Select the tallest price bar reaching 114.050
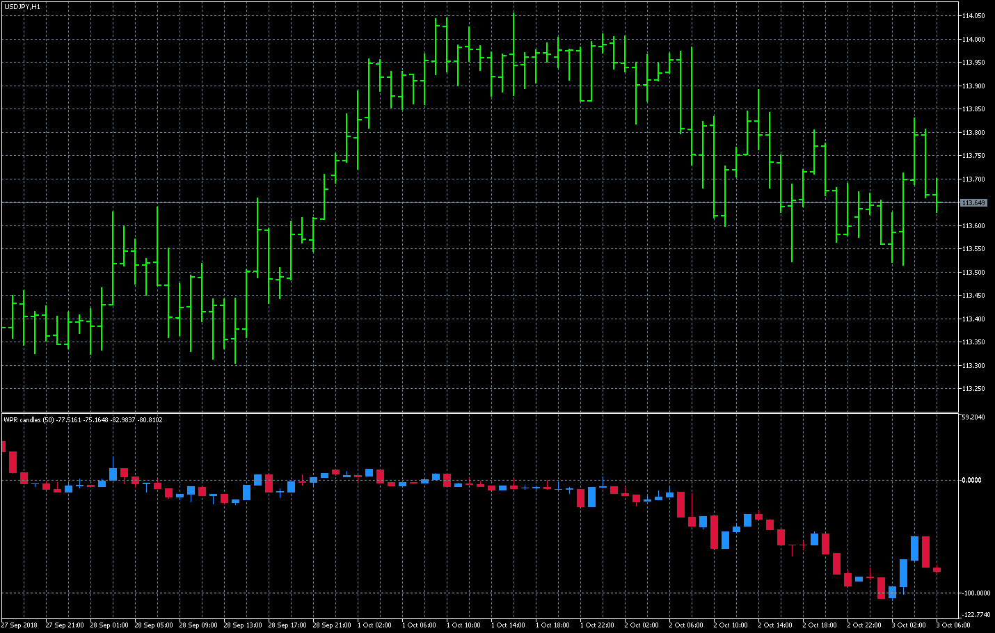Screen dimensions: 995x633 (x=514, y=54)
